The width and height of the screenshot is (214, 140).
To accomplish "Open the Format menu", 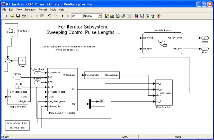I will coord(43,10).
